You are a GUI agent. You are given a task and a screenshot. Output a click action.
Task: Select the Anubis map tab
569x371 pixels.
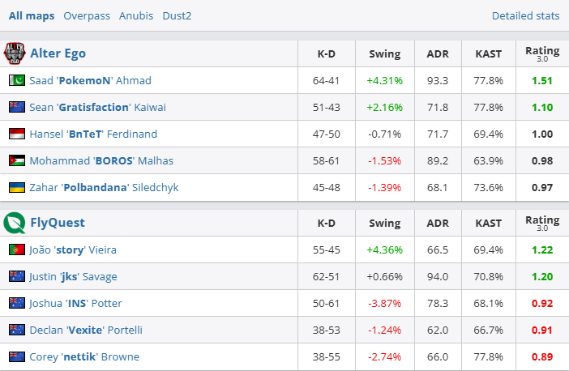pyautogui.click(x=135, y=15)
